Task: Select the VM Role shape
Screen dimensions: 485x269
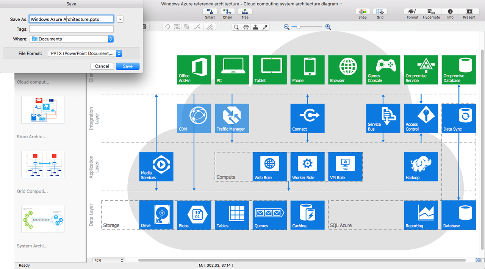Action: point(345,167)
